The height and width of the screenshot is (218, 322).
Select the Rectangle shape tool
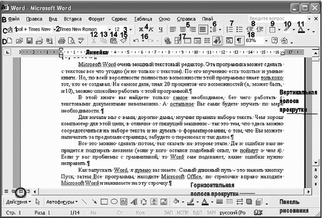tap(104, 202)
